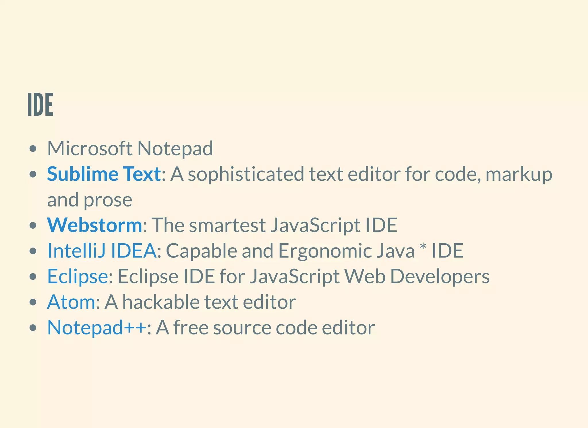This screenshot has width=588, height=428.
Task: Click the 'and prose' wrapped line
Action: point(90,200)
